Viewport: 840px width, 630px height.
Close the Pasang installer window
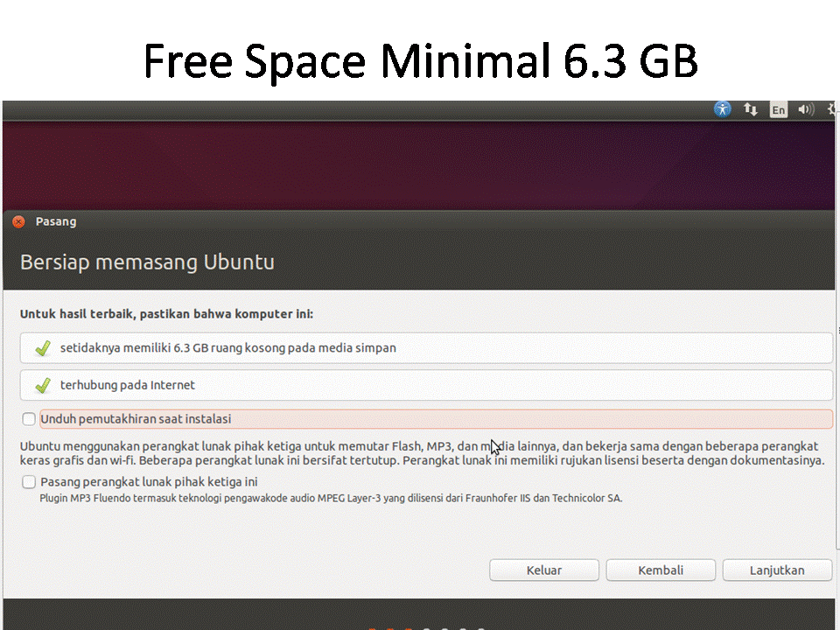(18, 221)
